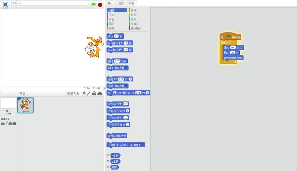The image size is (297, 171).
Task: Click the red stop button
Action: (100, 5)
